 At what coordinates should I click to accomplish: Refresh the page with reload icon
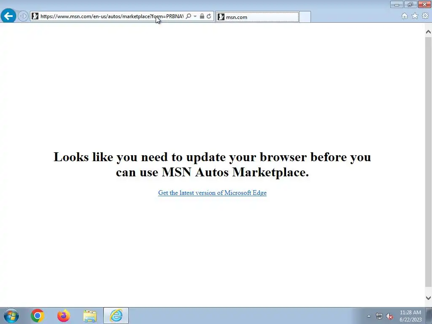tap(209, 16)
